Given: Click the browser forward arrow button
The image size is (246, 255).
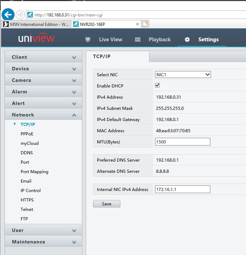Looking at the screenshot, I should [20, 15].
